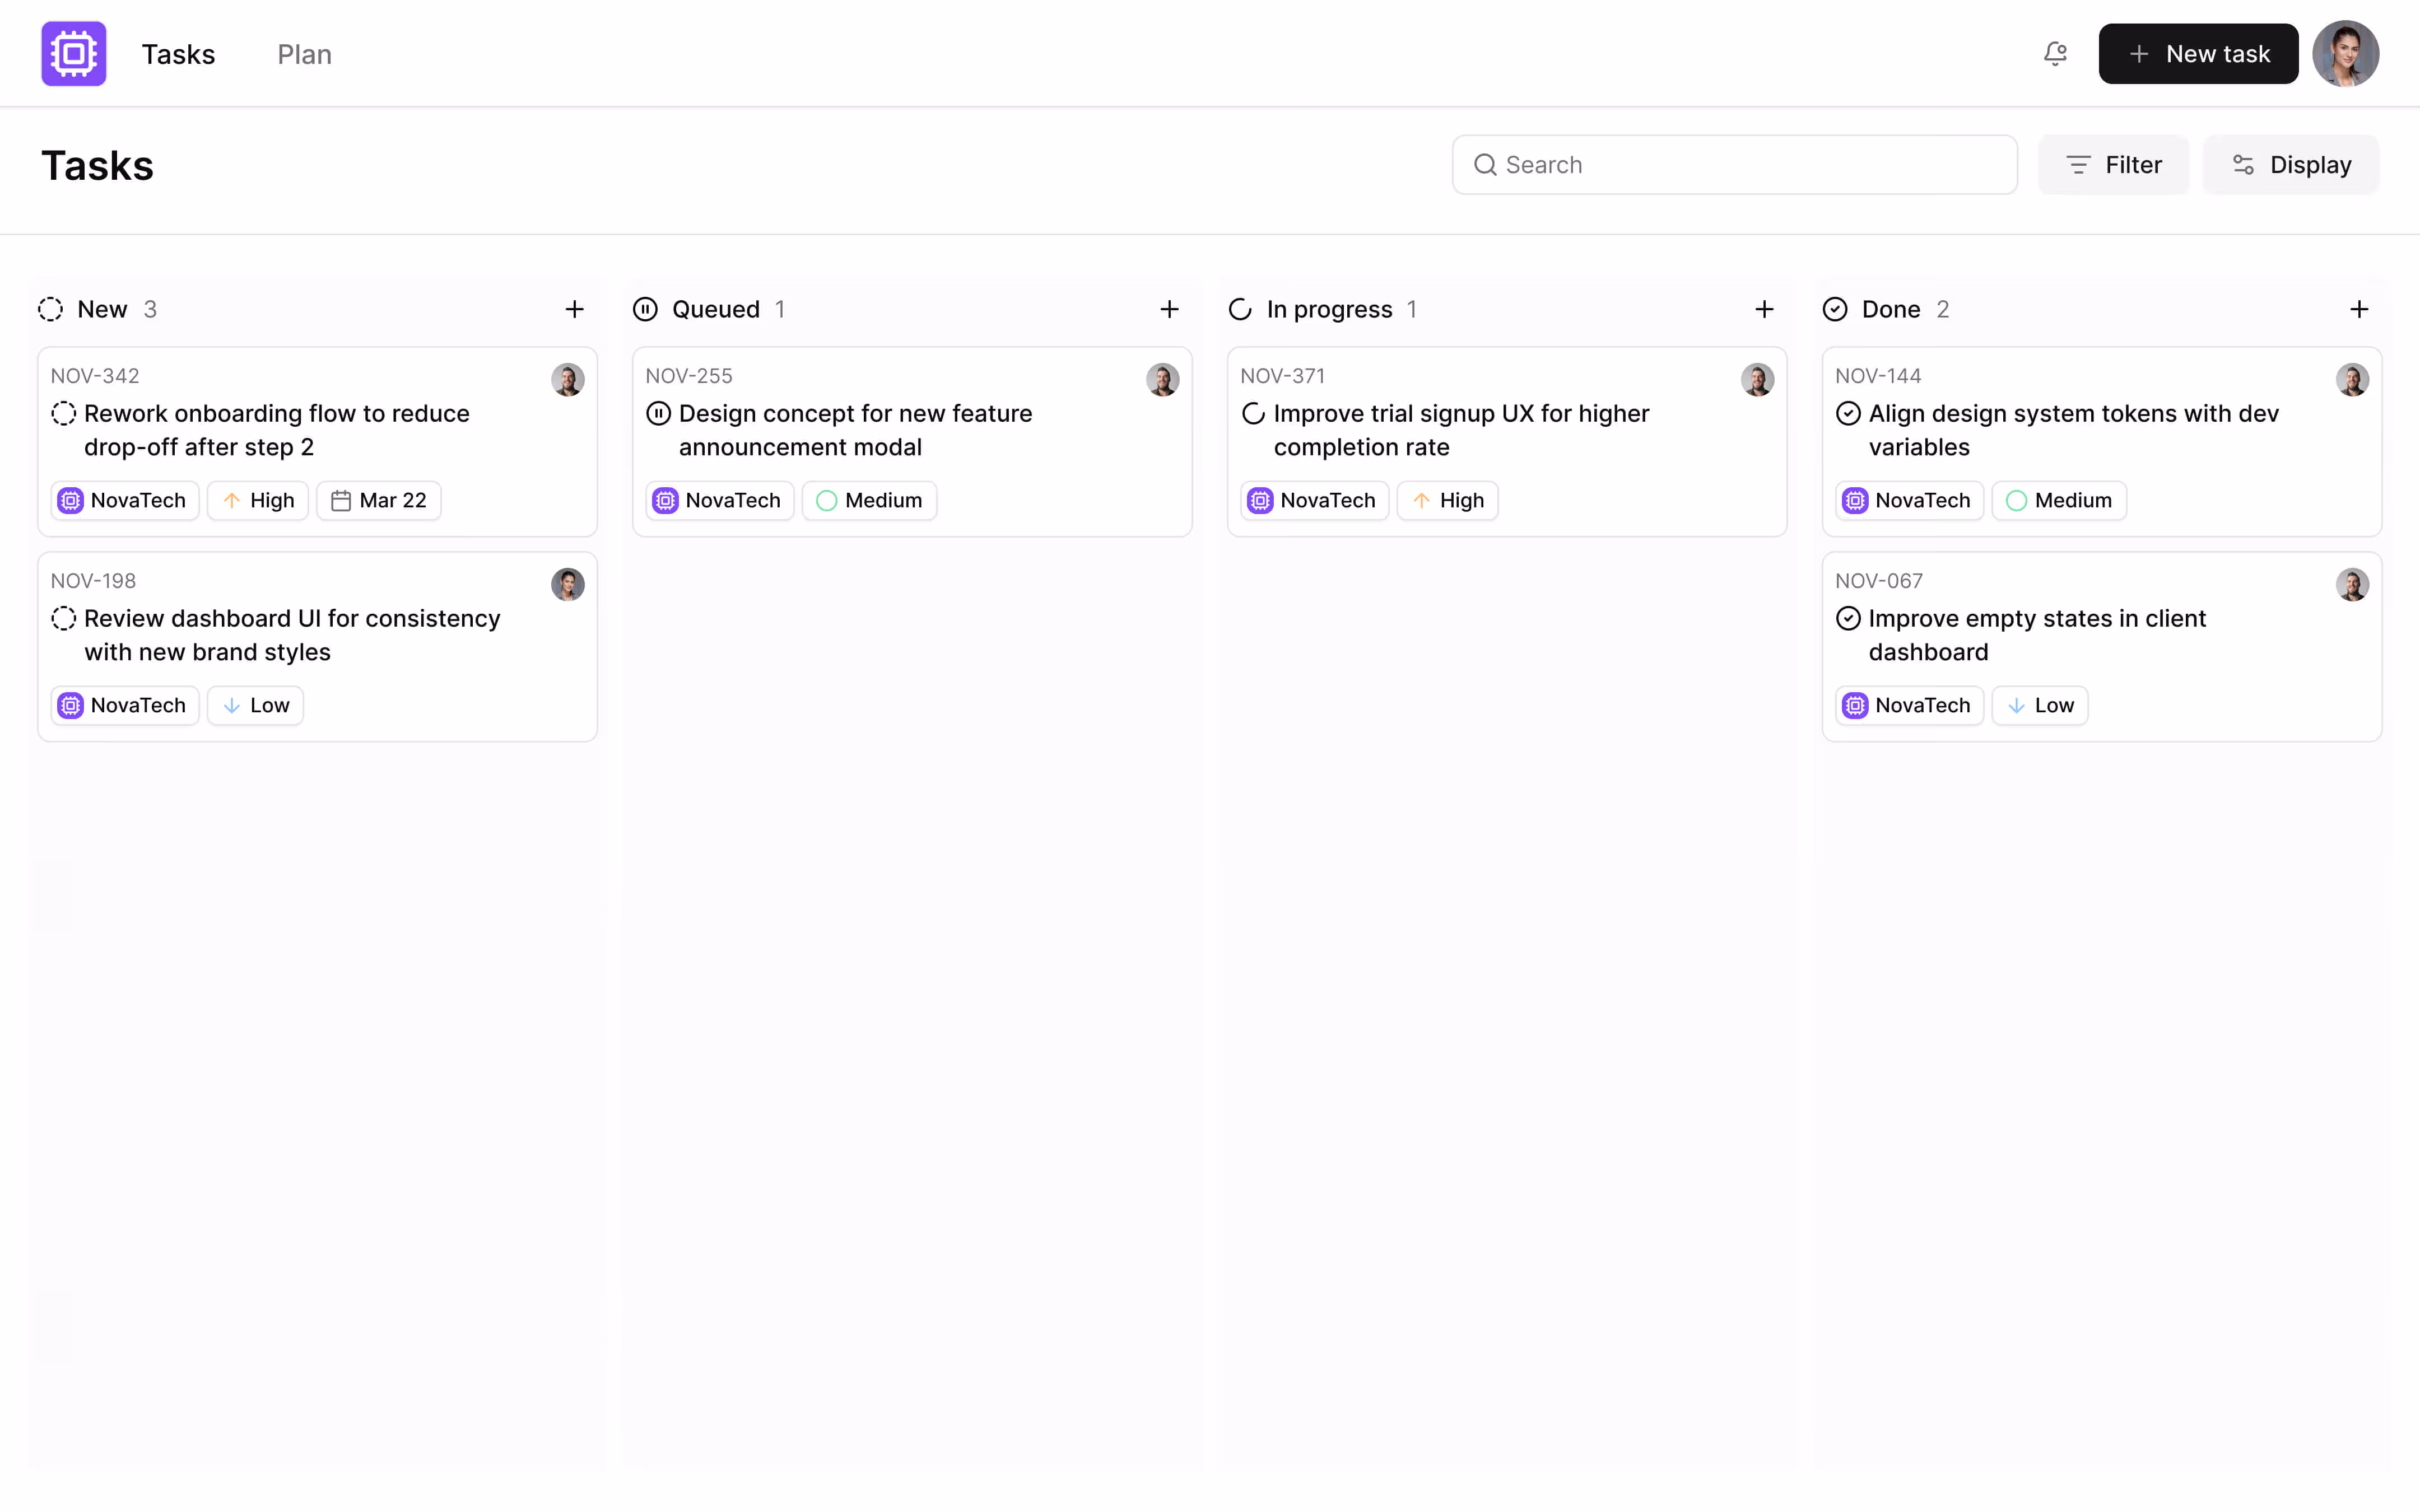Click the dashed circle icon on the New column header
This screenshot has height=1512, width=2420.
coord(51,309)
